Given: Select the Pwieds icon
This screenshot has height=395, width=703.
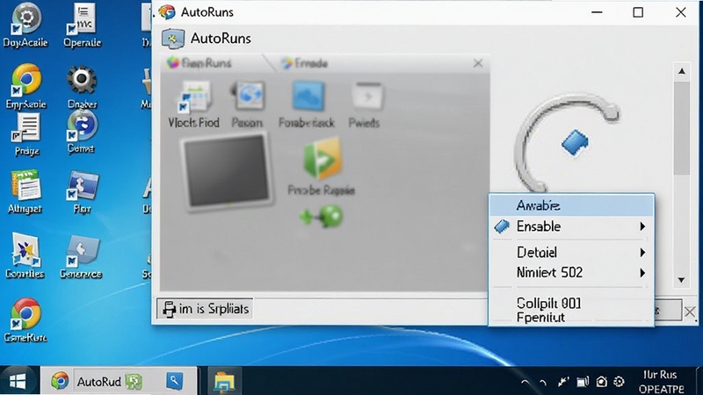Looking at the screenshot, I should tap(365, 105).
